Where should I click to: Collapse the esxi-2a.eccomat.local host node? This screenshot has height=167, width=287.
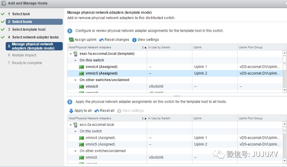click(71, 125)
